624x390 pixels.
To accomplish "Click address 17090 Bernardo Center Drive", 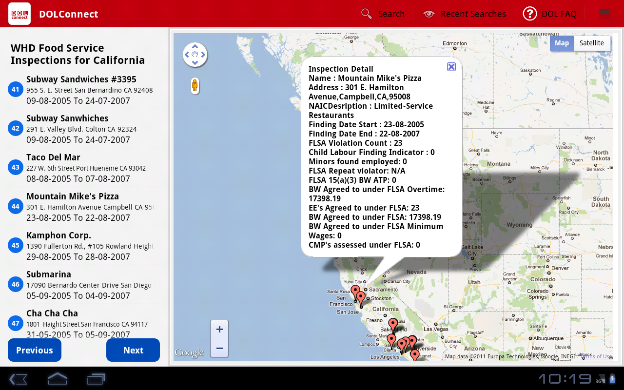I will pyautogui.click(x=89, y=285).
